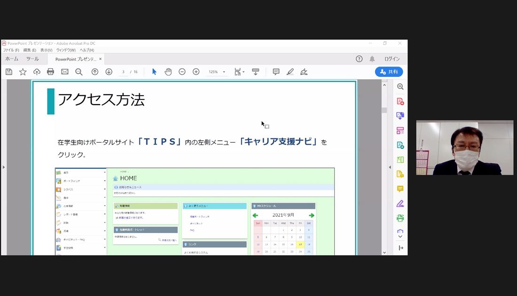Click 「キャリア支援ナビ」 bold text
The width and height of the screenshot is (517, 296).
click(278, 142)
